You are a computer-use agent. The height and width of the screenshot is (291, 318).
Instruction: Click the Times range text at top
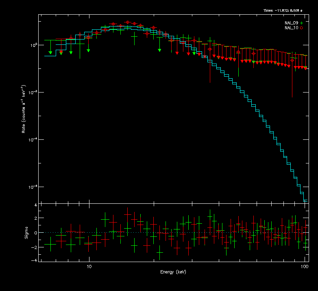[x=285, y=10]
